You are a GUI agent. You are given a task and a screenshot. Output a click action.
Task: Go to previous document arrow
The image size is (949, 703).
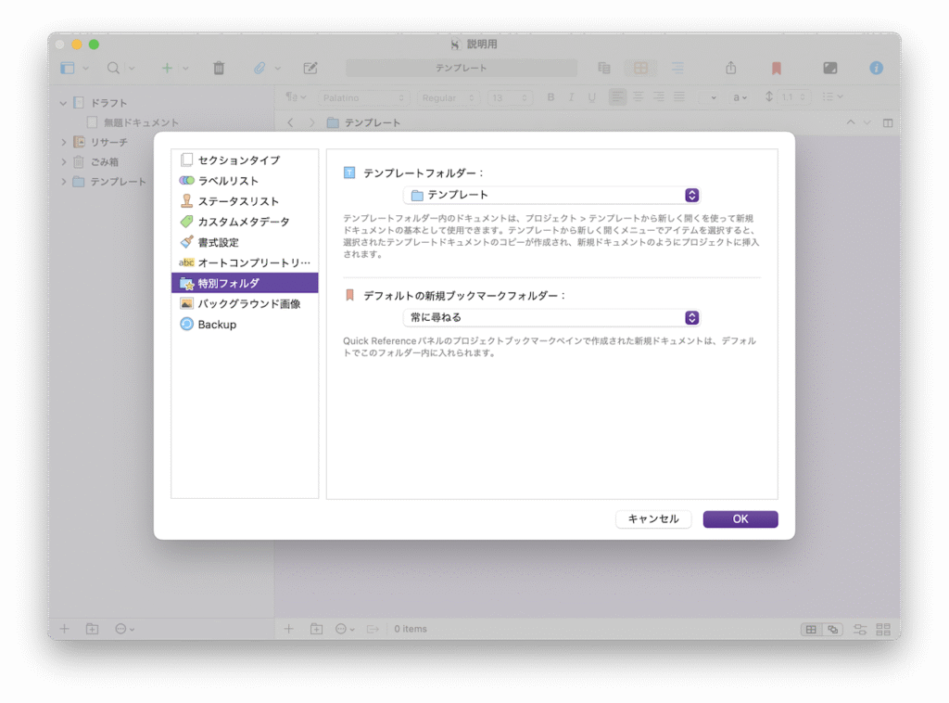(x=851, y=122)
